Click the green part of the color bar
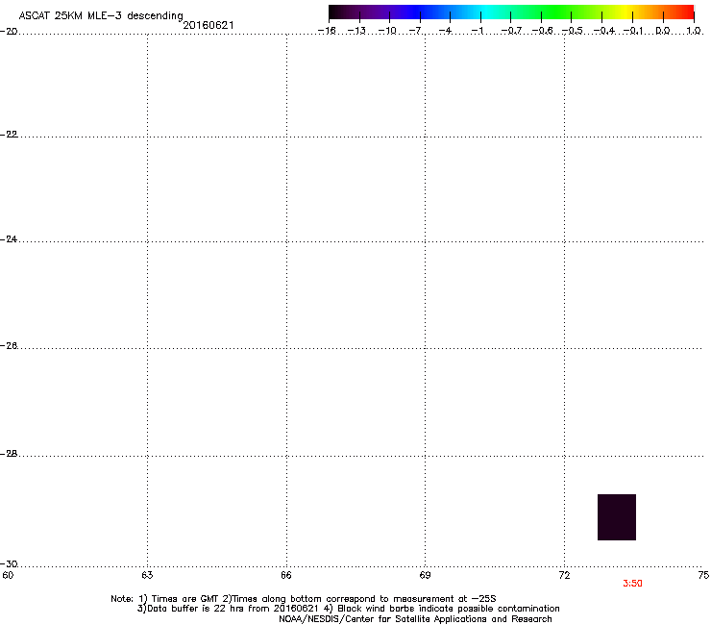 tap(557, 12)
